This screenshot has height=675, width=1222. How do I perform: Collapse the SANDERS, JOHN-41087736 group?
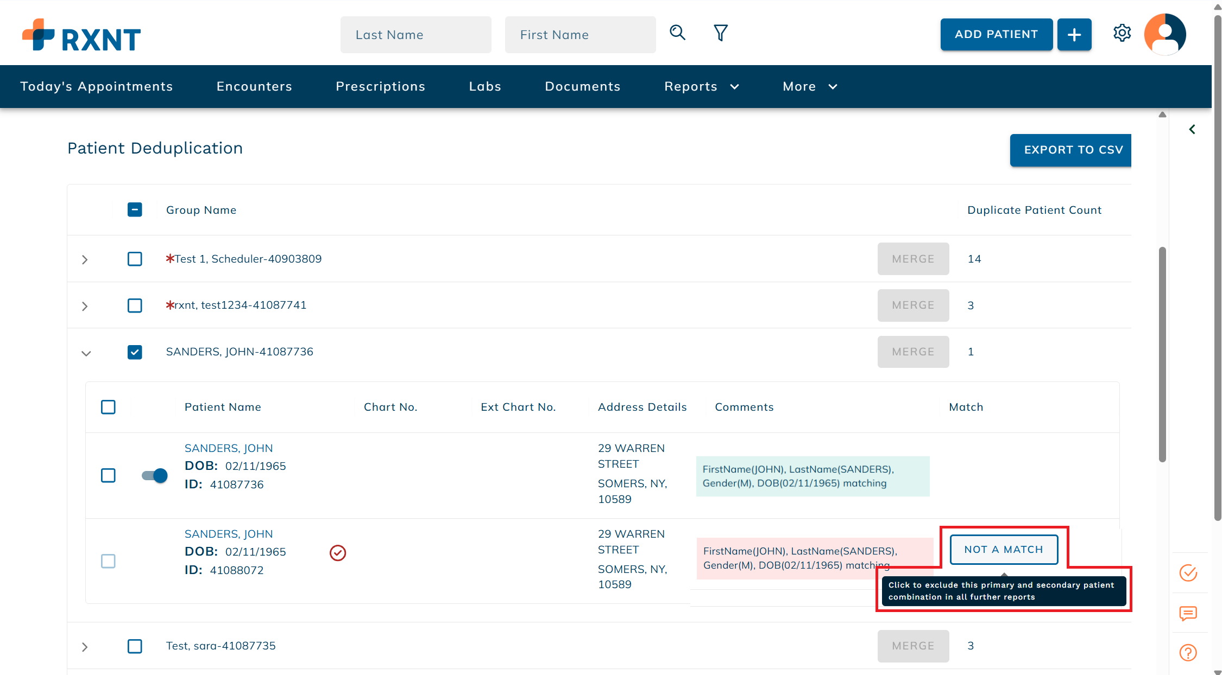[86, 353]
